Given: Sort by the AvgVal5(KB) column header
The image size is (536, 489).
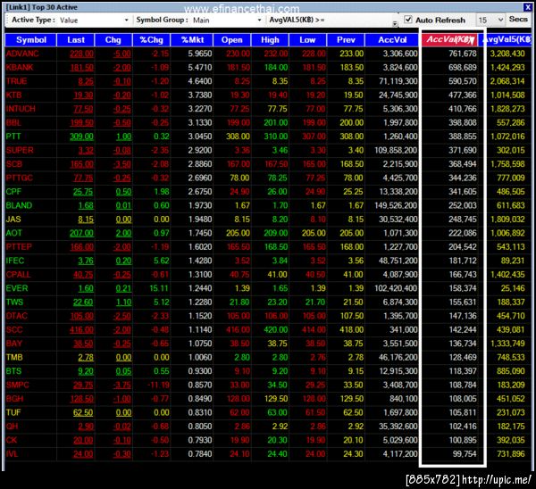Looking at the screenshot, I should pyautogui.click(x=507, y=40).
